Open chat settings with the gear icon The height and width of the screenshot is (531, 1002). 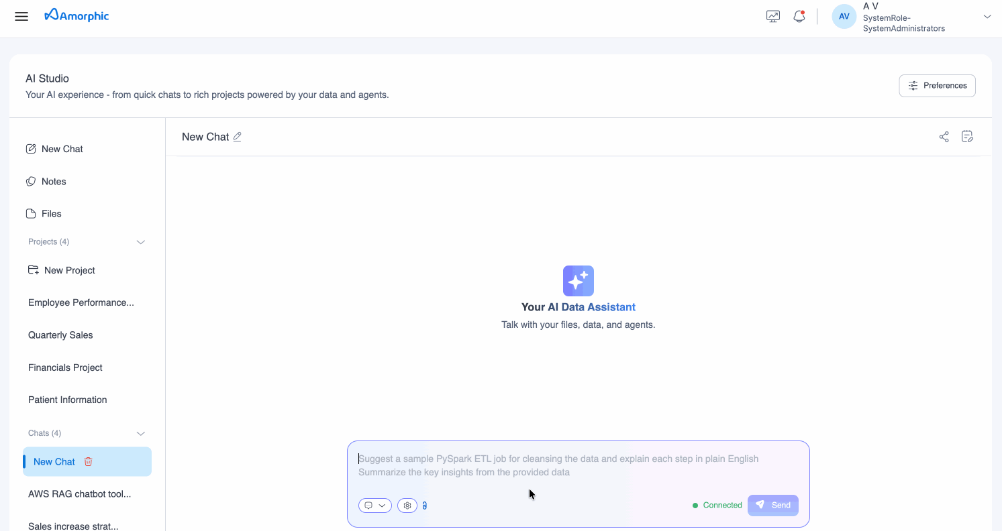click(x=407, y=505)
